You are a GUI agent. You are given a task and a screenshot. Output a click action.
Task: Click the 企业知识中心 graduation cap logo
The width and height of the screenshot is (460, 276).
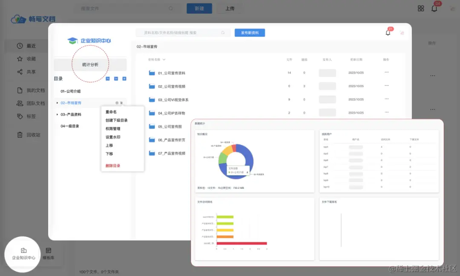[x=89, y=41]
